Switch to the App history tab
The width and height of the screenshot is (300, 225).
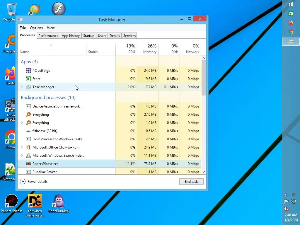click(71, 35)
